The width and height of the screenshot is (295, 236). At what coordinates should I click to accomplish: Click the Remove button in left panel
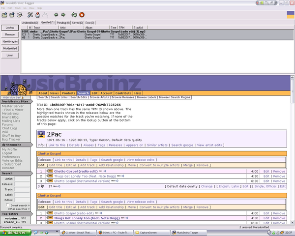point(10,34)
